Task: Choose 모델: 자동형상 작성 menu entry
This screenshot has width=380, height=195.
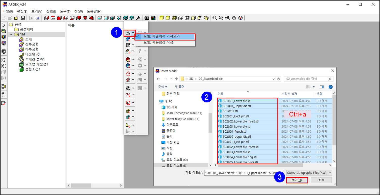Action: click(x=165, y=43)
